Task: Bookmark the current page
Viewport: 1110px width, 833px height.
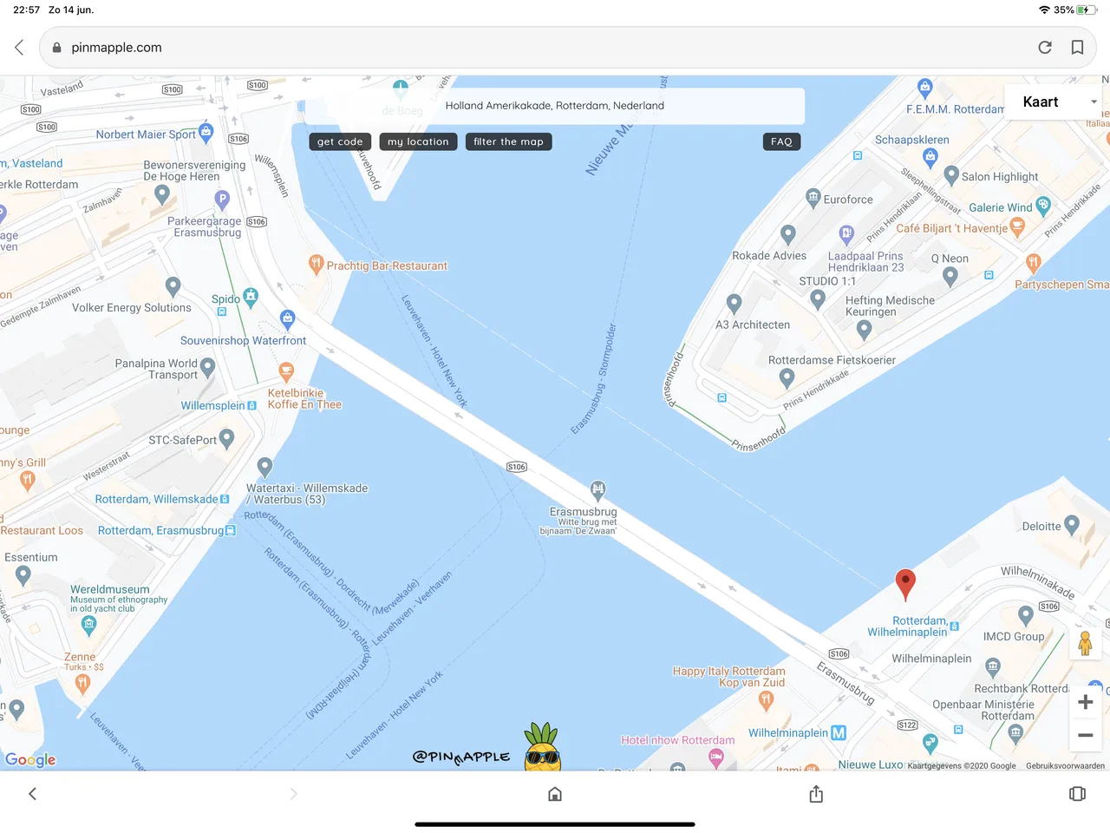Action: [1077, 48]
